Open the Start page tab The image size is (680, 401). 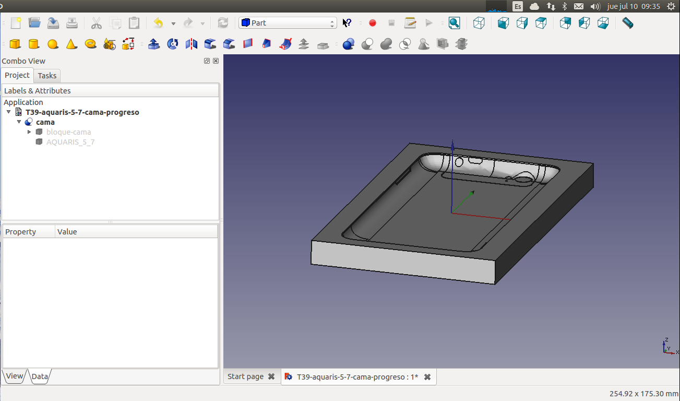pyautogui.click(x=245, y=376)
